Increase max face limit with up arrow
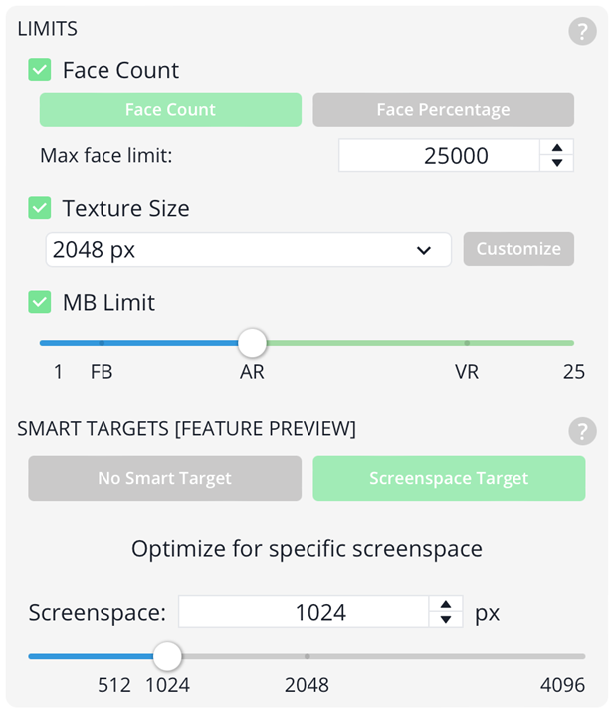616x716 pixels. [556, 148]
